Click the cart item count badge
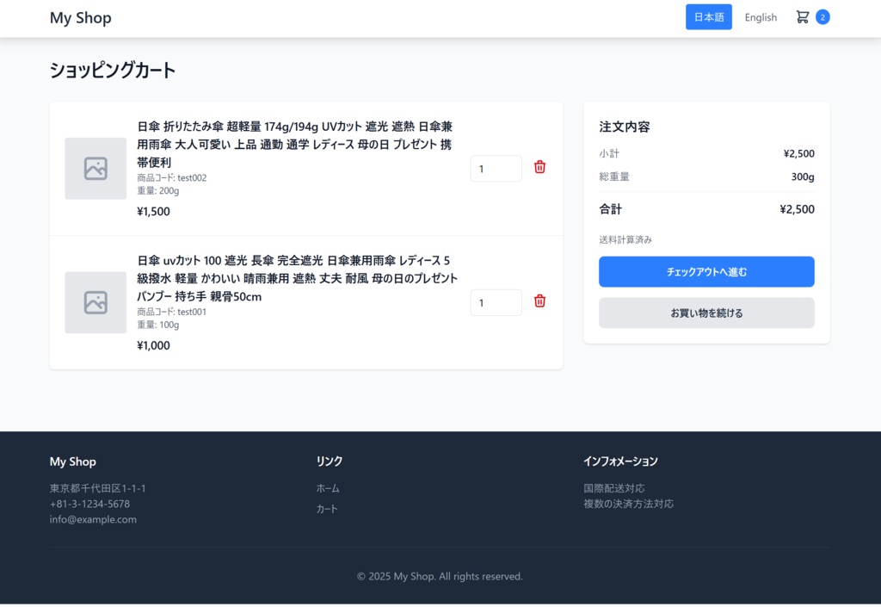The image size is (881, 607). (824, 15)
